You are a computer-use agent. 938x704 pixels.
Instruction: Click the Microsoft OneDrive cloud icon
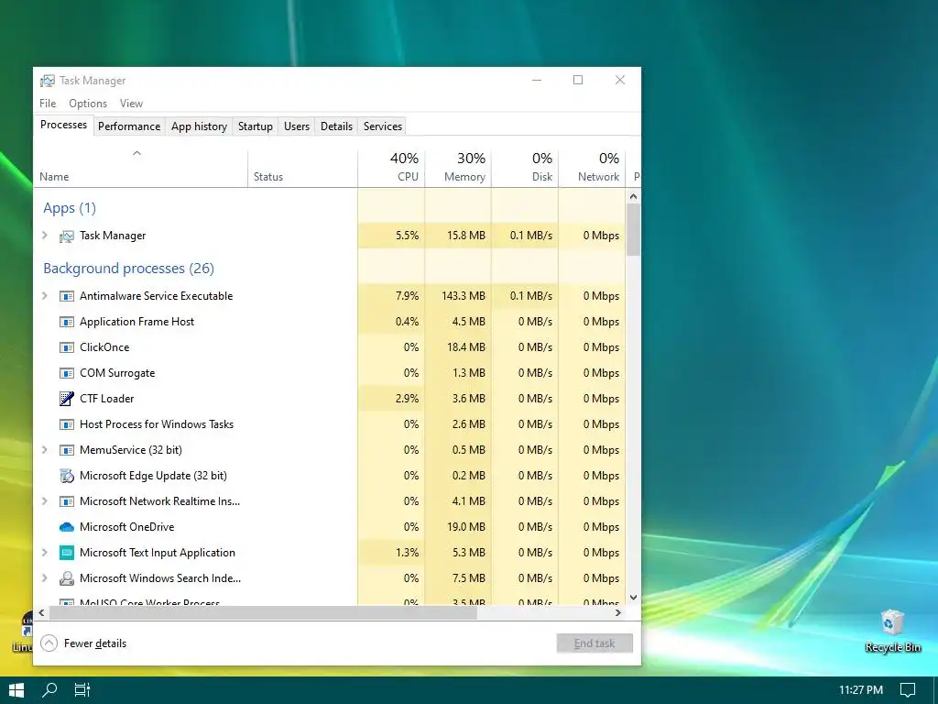tap(66, 527)
